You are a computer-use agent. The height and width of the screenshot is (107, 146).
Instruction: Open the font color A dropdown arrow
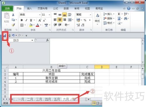pyautogui.click(x=41, y=25)
